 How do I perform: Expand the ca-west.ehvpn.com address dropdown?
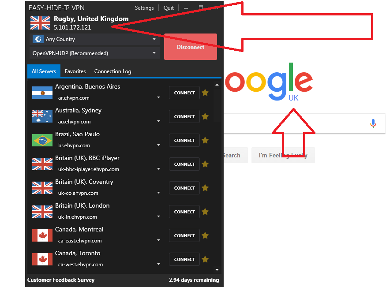pos(158,264)
